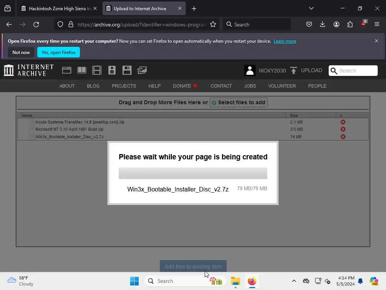Bookmark this page with star icon
The image size is (386, 290).
(x=213, y=25)
